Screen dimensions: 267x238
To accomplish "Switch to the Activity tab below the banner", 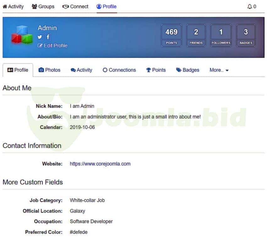I will click(x=81, y=70).
